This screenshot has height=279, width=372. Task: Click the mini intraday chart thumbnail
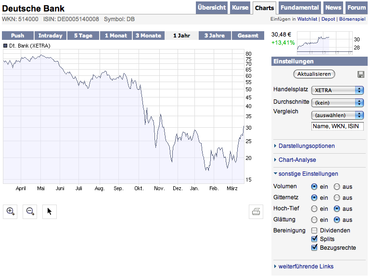(x=324, y=43)
